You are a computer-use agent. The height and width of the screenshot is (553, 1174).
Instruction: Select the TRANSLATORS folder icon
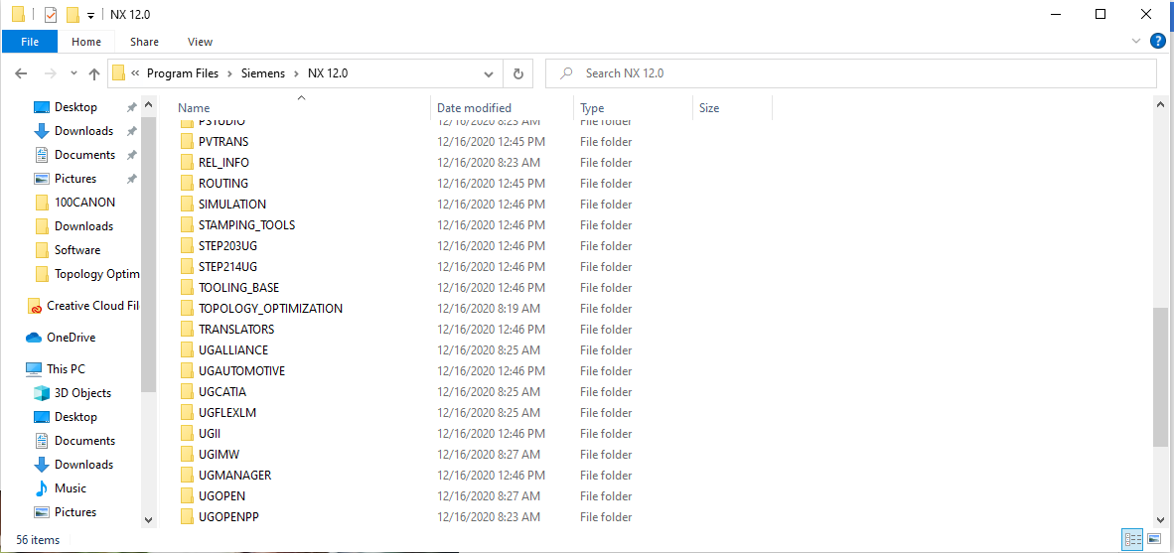click(x=187, y=330)
